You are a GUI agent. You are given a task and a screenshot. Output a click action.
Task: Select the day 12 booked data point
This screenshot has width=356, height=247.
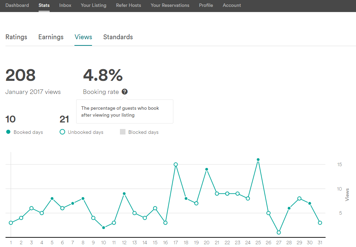pos(124,194)
